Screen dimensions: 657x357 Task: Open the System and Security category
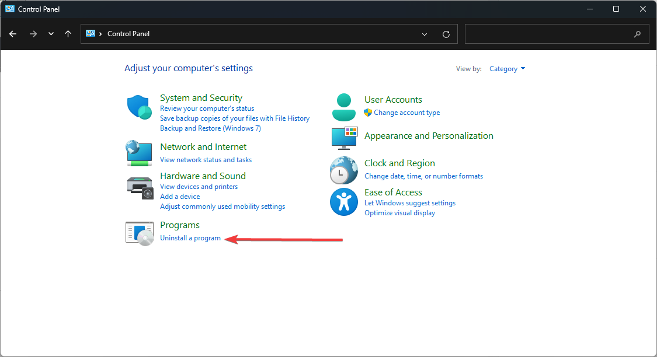pyautogui.click(x=201, y=98)
